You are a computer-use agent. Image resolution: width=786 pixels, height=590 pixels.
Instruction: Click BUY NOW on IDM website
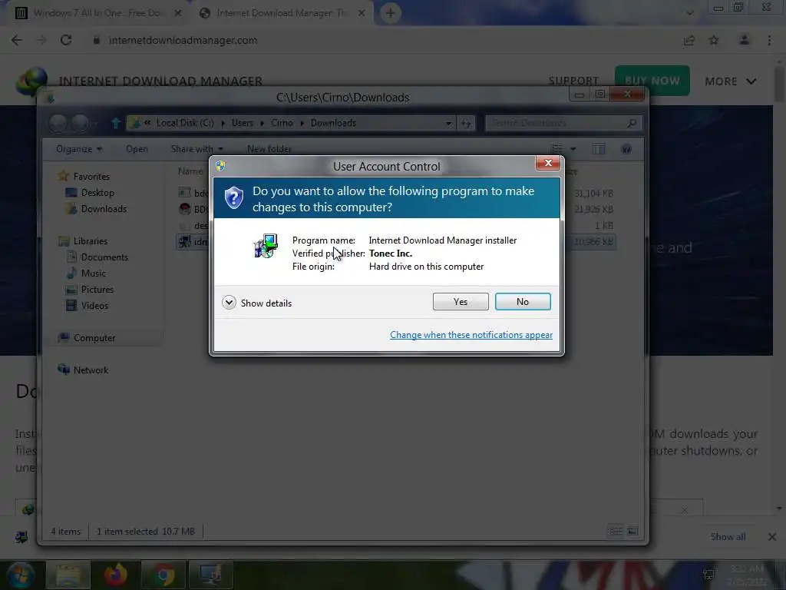pyautogui.click(x=652, y=81)
